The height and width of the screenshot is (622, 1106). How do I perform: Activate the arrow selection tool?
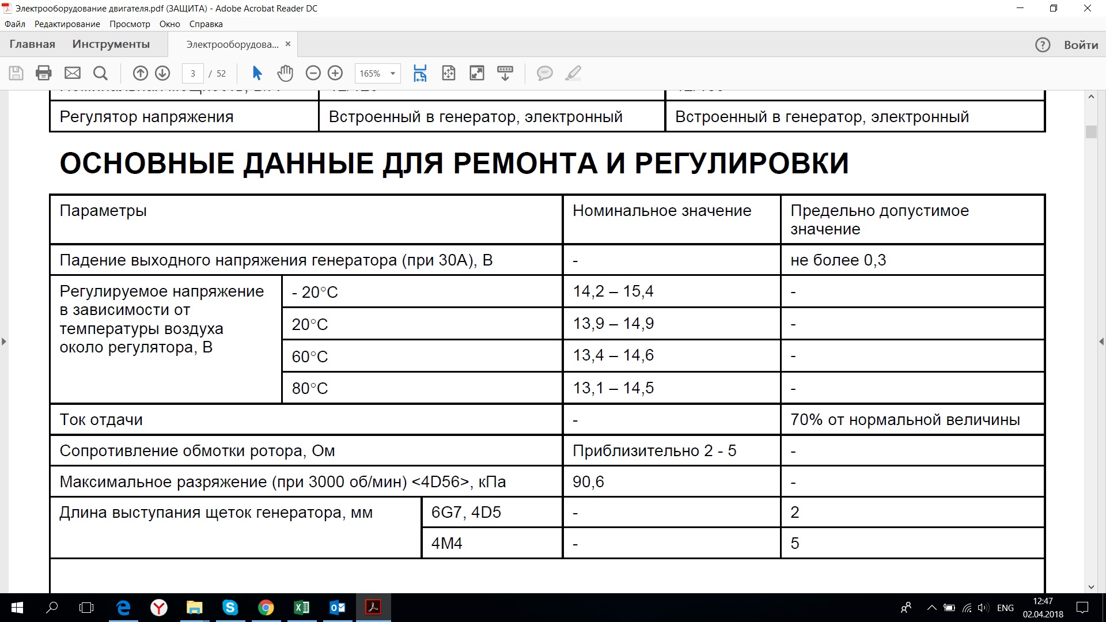pos(257,73)
